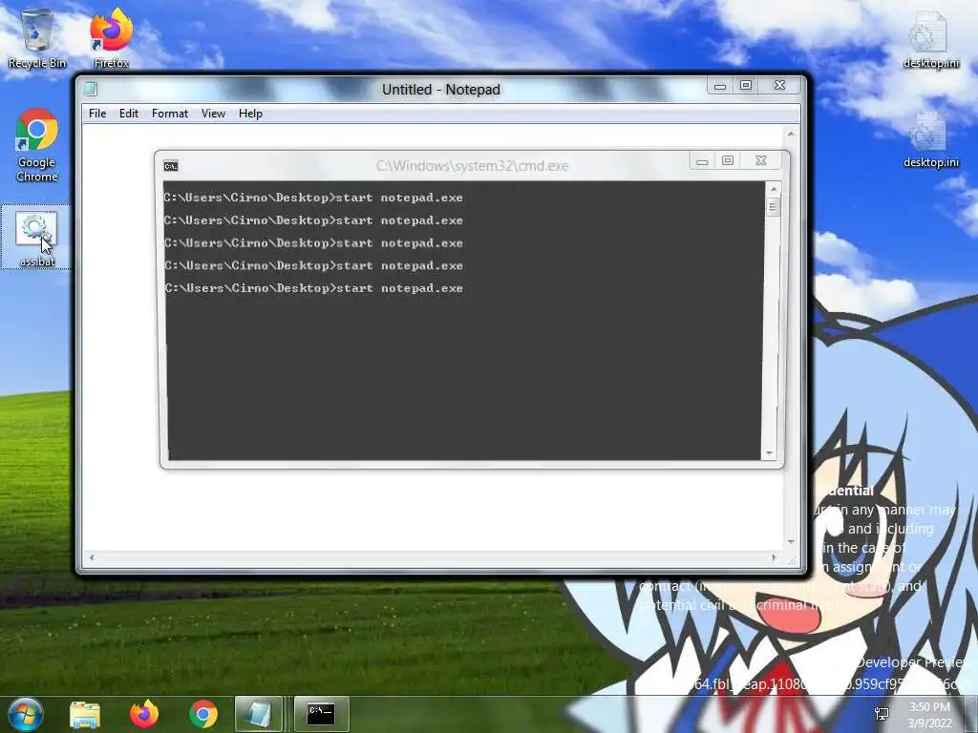Switch to the Notepad taskbar button

(x=258, y=714)
